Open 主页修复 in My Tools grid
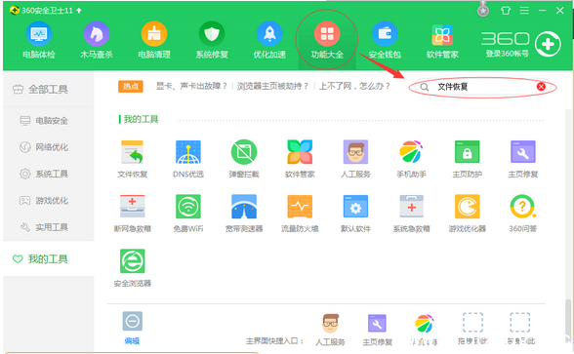This screenshot has width=574, height=354. pyautogui.click(x=523, y=159)
